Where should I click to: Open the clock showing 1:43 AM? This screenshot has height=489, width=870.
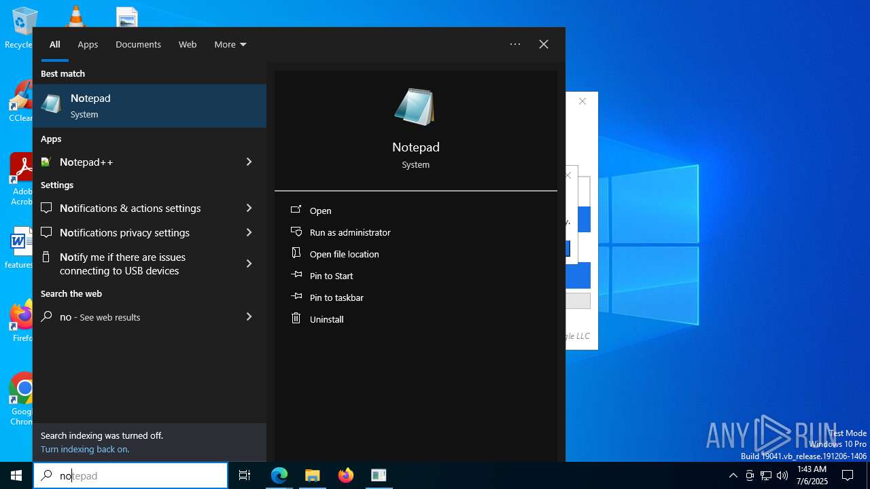812,475
